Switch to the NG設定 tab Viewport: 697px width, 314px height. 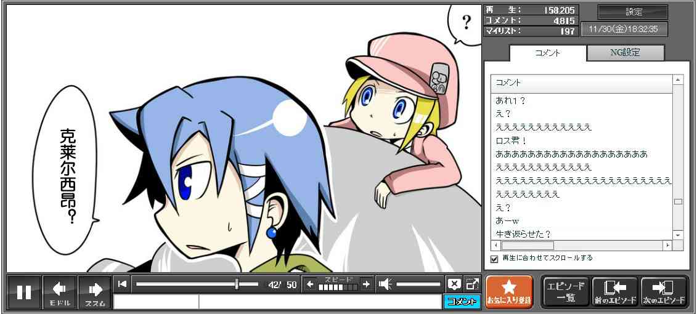coord(625,53)
